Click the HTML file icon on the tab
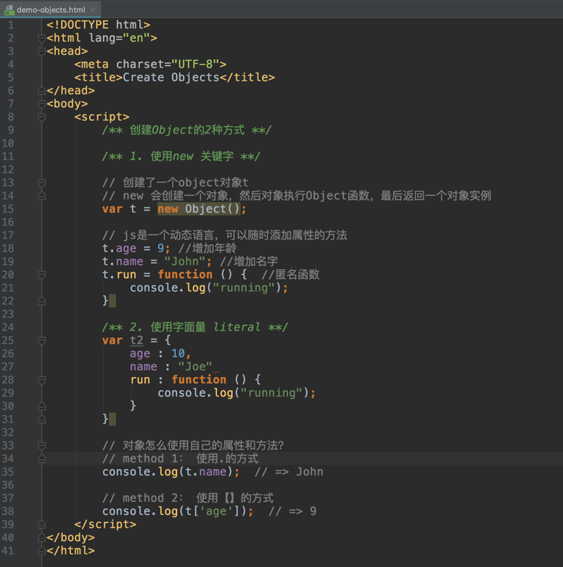Screen dimensions: 563x567 tap(9, 10)
